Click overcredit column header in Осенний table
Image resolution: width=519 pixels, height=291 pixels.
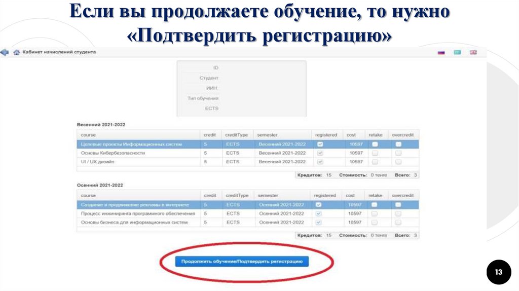[403, 196]
